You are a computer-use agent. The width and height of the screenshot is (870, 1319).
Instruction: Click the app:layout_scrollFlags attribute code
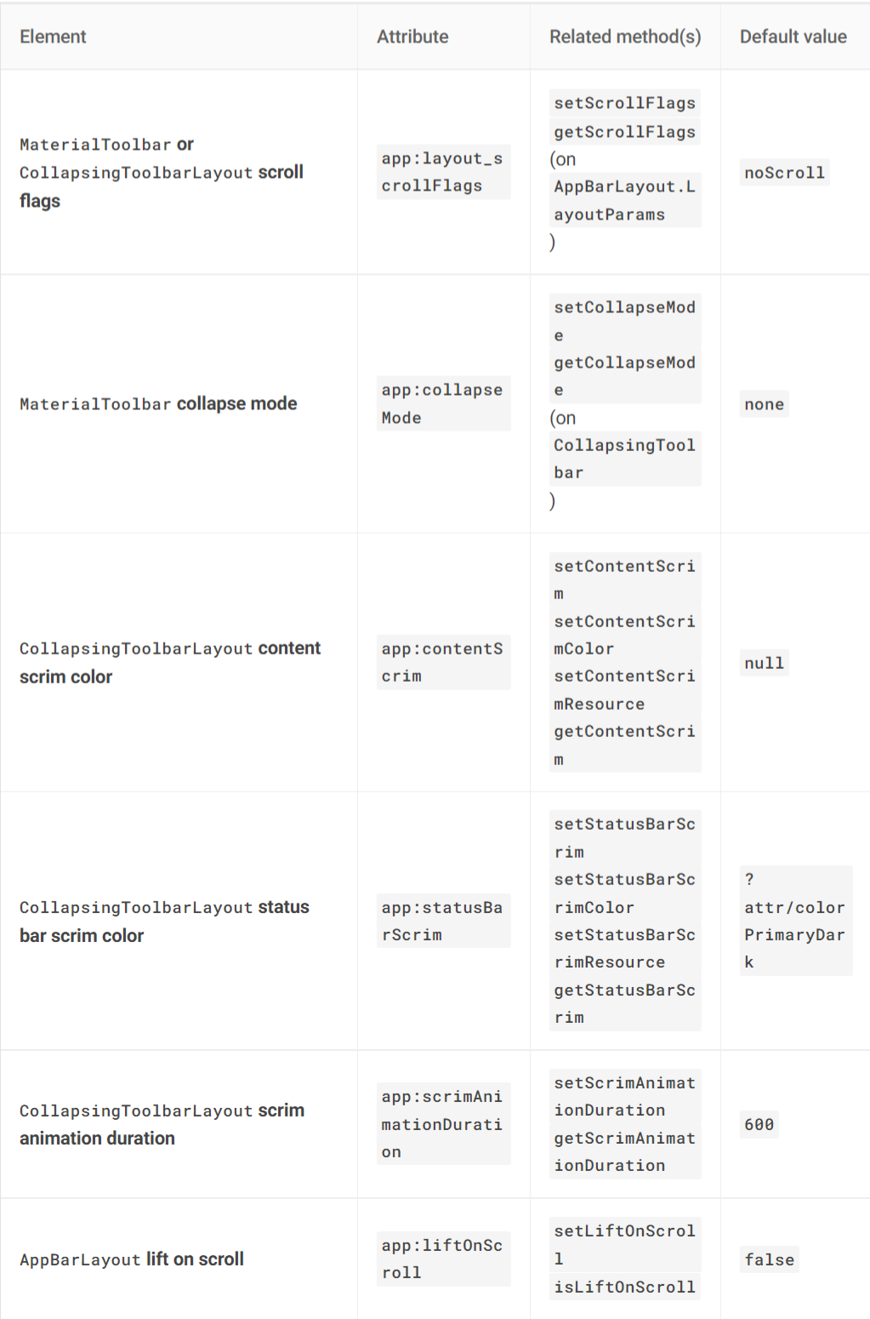(443, 172)
